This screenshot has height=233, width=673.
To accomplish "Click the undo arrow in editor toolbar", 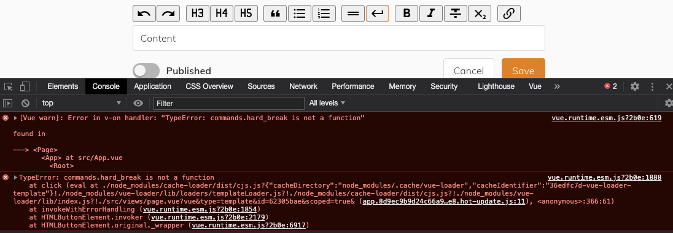I will [144, 13].
